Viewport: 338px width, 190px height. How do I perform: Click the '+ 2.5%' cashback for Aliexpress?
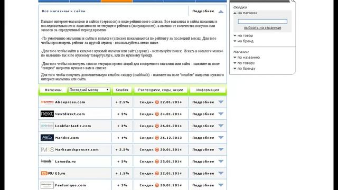tap(122, 102)
